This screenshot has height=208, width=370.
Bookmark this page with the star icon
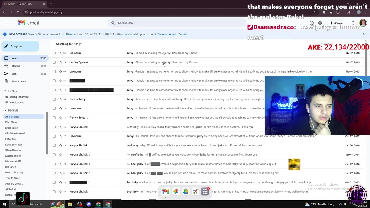314,12
